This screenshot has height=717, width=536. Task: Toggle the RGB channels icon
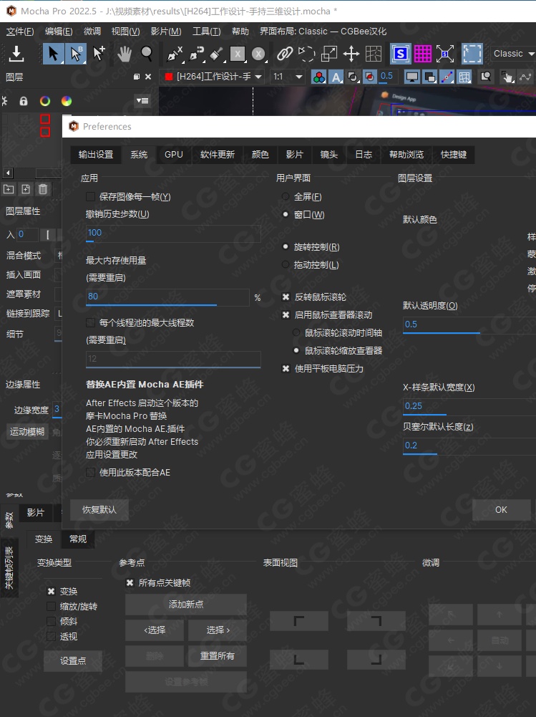click(x=318, y=77)
